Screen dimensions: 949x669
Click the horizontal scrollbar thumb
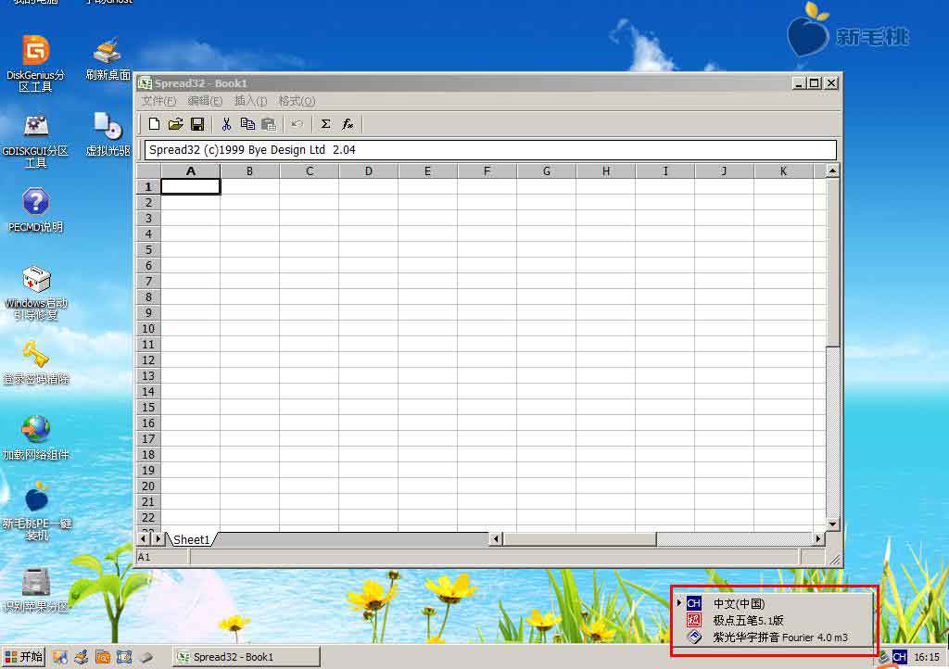580,538
